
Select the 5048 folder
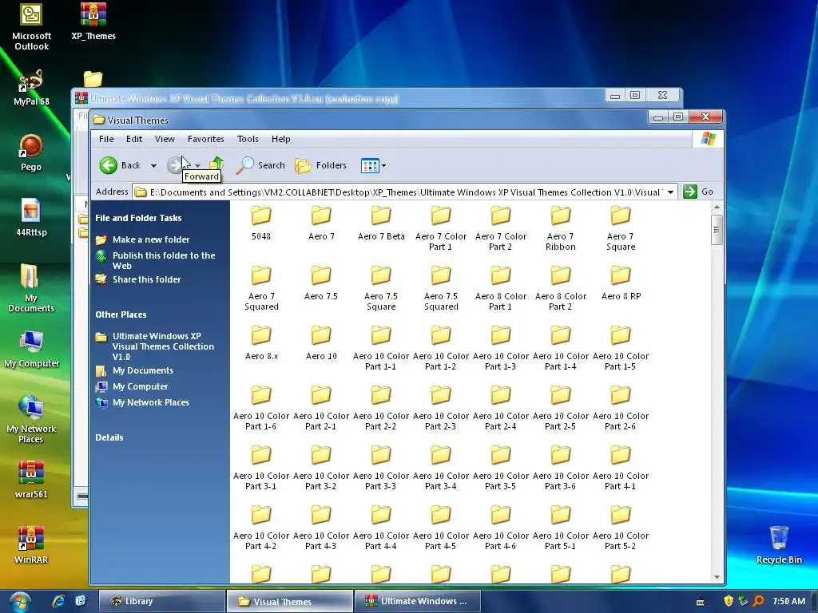pos(261,223)
